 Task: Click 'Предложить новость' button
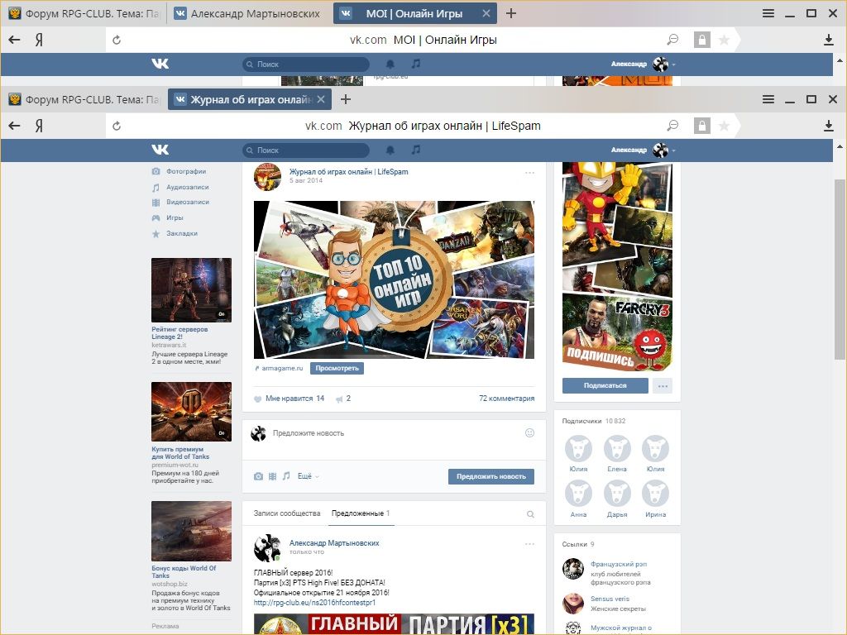pos(491,476)
